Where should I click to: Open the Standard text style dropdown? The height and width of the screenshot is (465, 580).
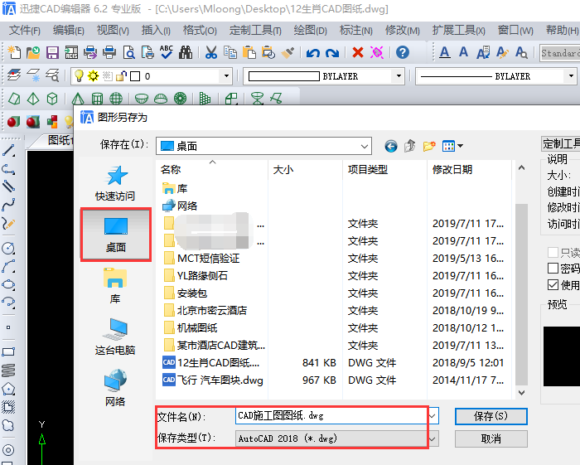[559, 53]
